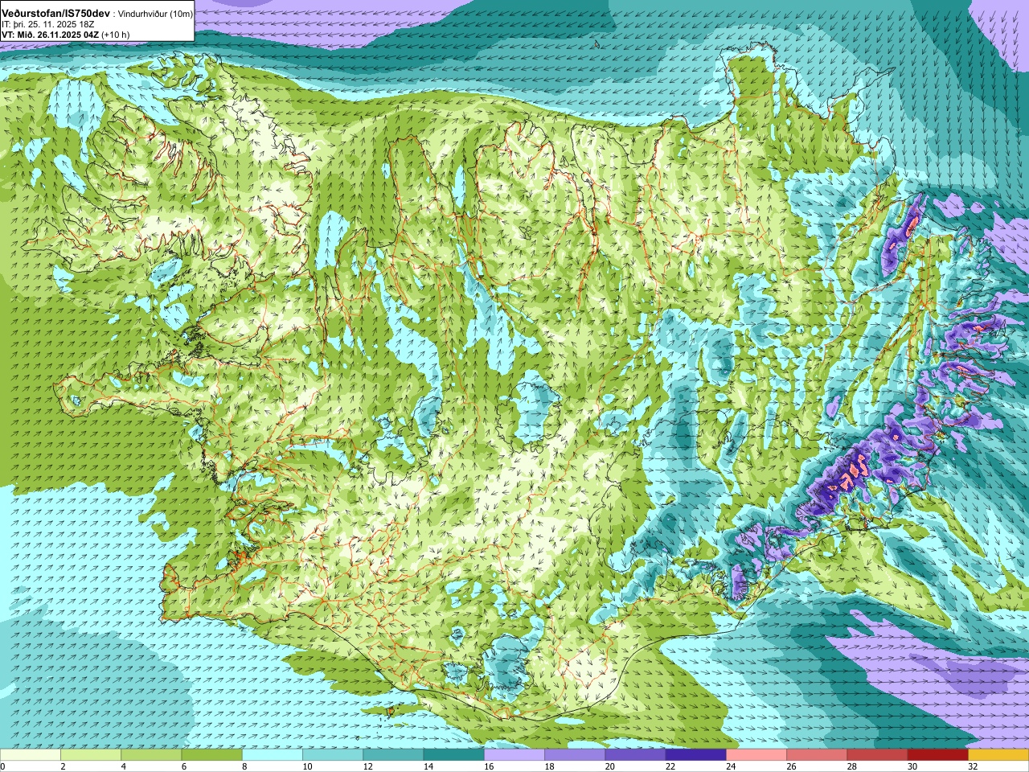The width and height of the screenshot is (1029, 772).
Task: Click the legend scale value '12'
Action: coord(367,766)
